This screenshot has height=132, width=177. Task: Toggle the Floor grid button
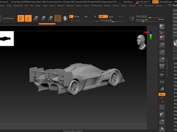[x=162, y=75]
